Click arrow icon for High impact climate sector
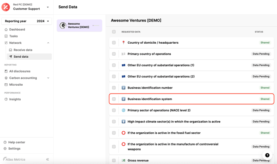The image size is (277, 164). pyautogui.click(x=124, y=122)
